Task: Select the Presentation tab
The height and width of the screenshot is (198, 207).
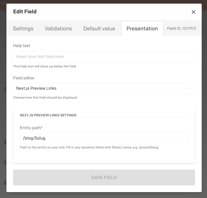Action: [142, 29]
